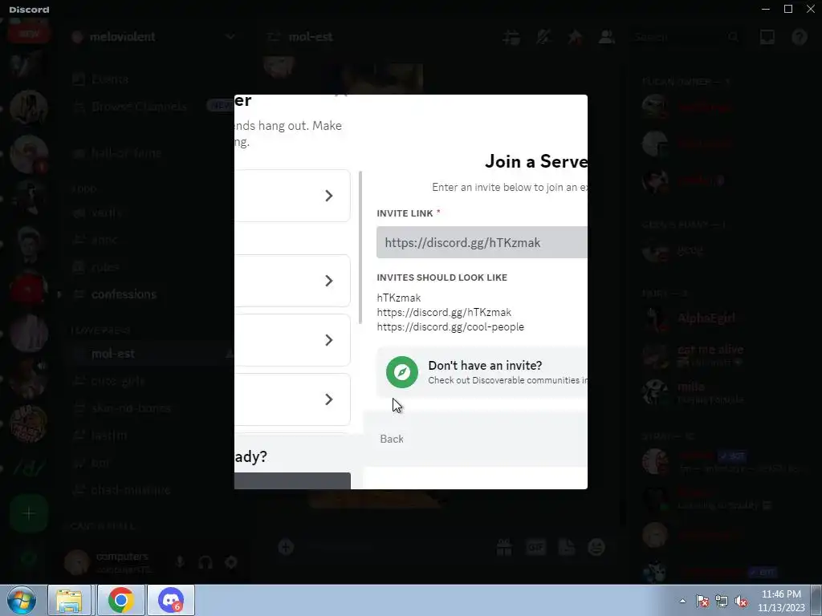Viewport: 822px width, 616px height.
Task: Toggle the member list icon
Action: 607,37
